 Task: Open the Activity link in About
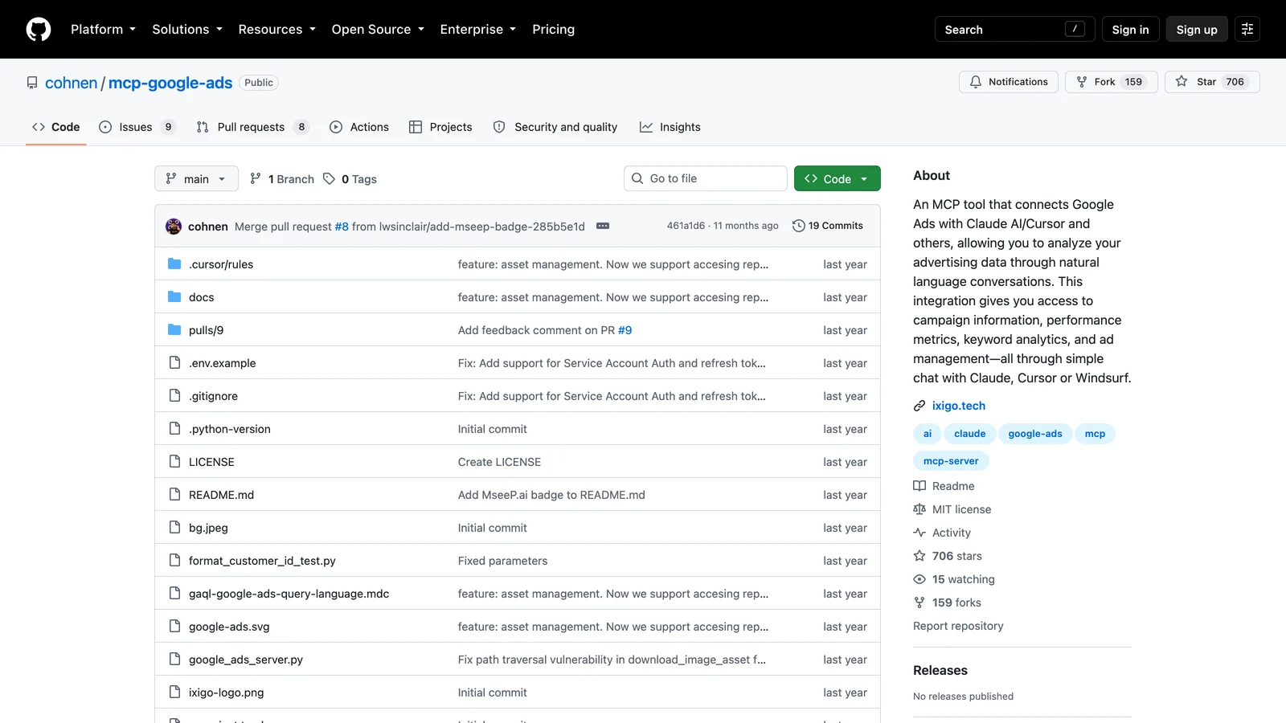point(942,533)
